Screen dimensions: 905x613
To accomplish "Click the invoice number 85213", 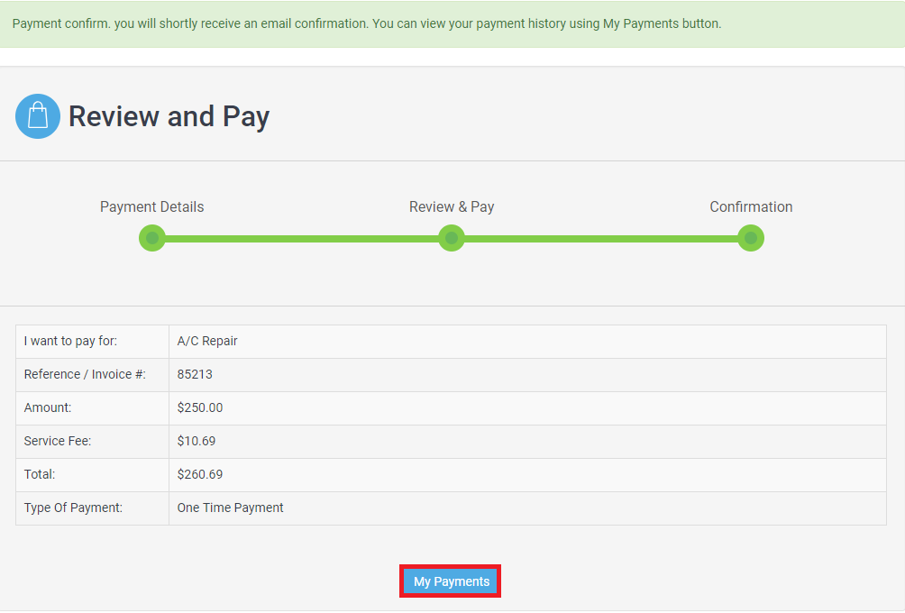I will coord(195,374).
